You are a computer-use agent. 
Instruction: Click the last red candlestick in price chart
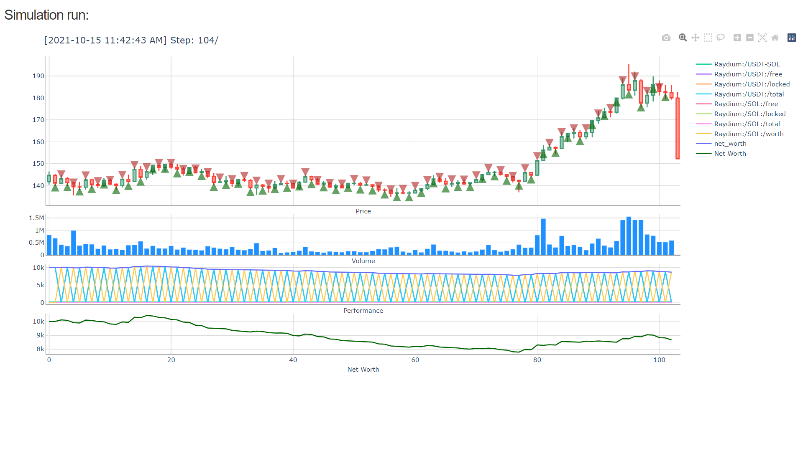tap(678, 128)
